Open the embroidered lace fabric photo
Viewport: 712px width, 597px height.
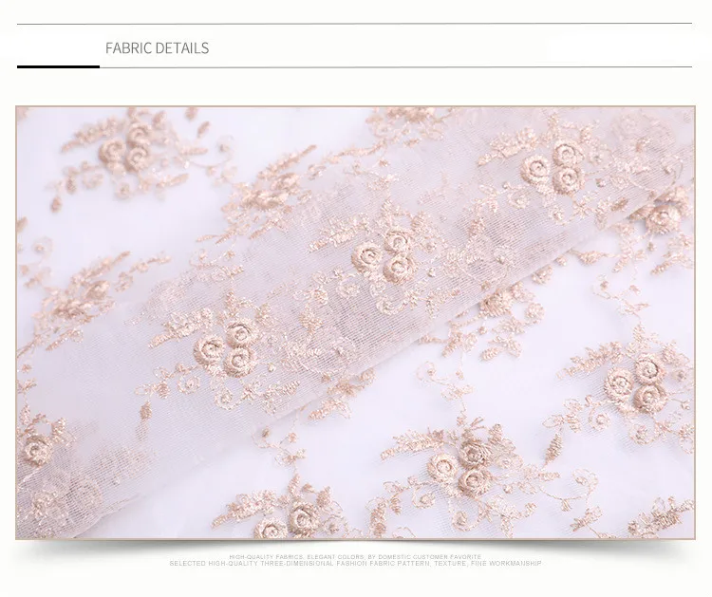click(x=355, y=323)
